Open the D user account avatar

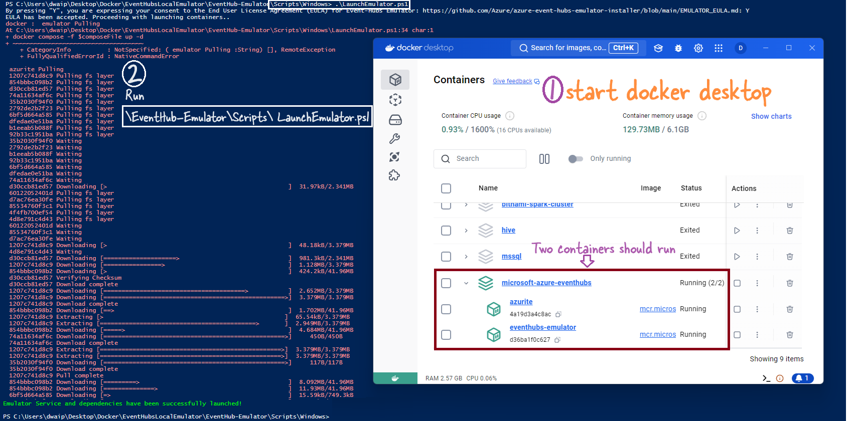741,48
